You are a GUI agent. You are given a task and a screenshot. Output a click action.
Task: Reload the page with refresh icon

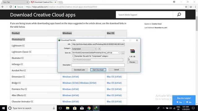11,7
